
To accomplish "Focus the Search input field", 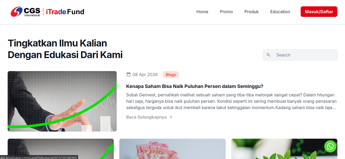I will click(300, 55).
